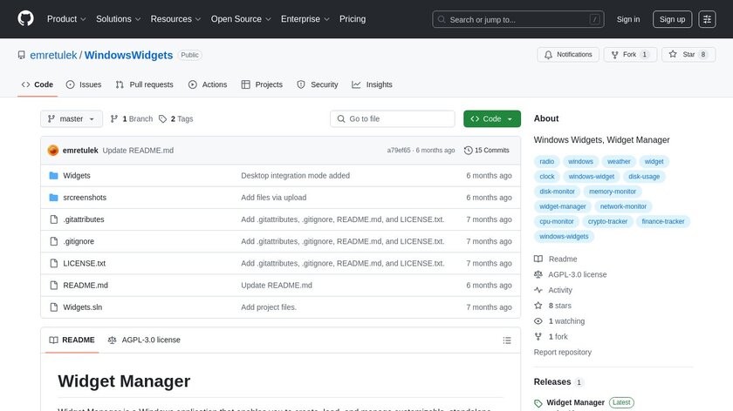Expand the master branch dropdown
Screen dimensions: 733x411
[x=72, y=119]
